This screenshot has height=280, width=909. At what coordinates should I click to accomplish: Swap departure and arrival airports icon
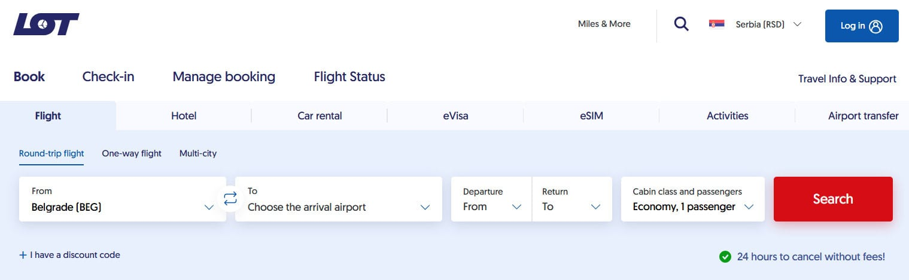(x=230, y=199)
